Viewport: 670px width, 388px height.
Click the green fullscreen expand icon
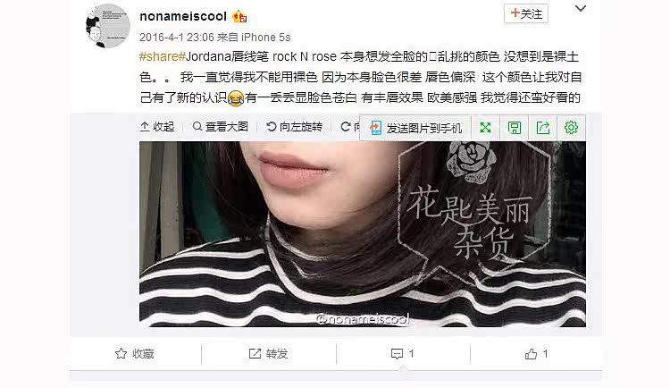(x=485, y=128)
